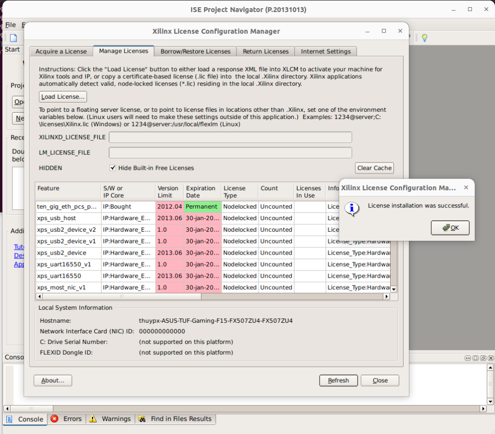The height and width of the screenshot is (434, 495).
Task: Click the Console vertical scroll down arrow
Action: 490,402
